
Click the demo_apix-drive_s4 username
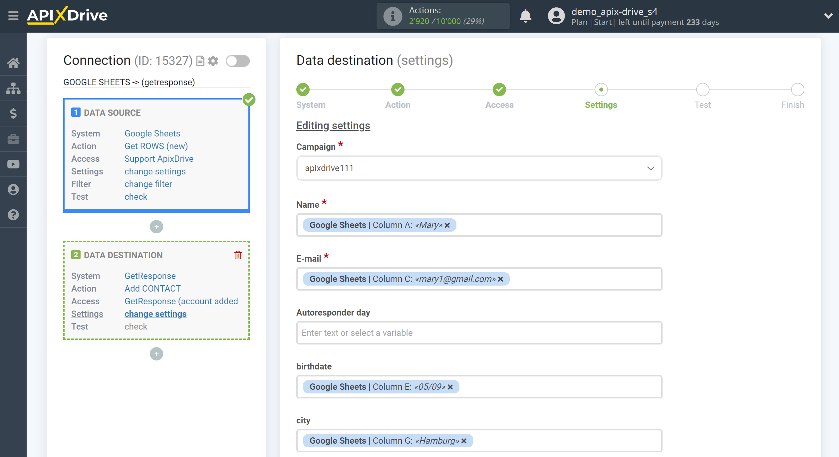coord(614,12)
